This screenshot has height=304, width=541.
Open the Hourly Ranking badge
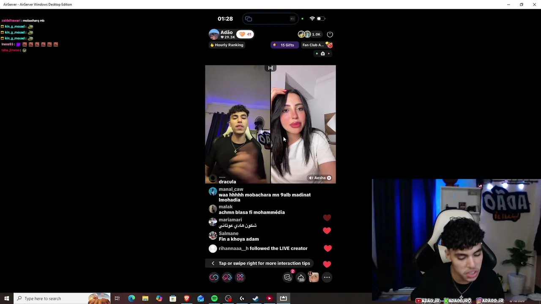227,45
